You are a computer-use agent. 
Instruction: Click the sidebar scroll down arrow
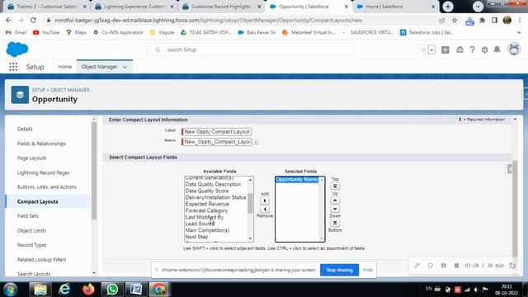pos(94,273)
